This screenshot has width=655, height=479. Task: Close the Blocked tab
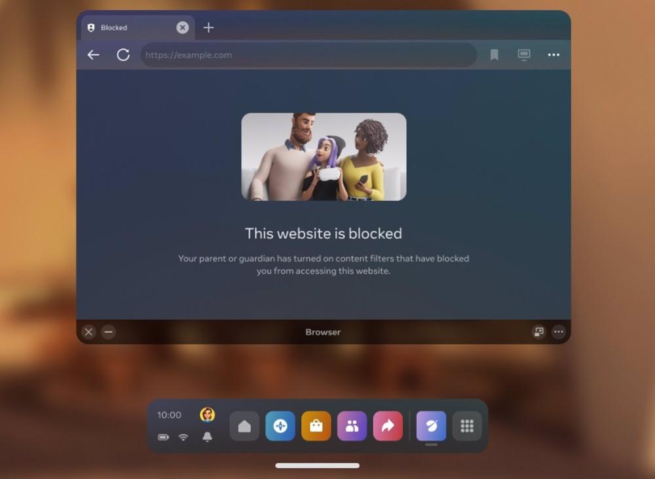click(183, 28)
